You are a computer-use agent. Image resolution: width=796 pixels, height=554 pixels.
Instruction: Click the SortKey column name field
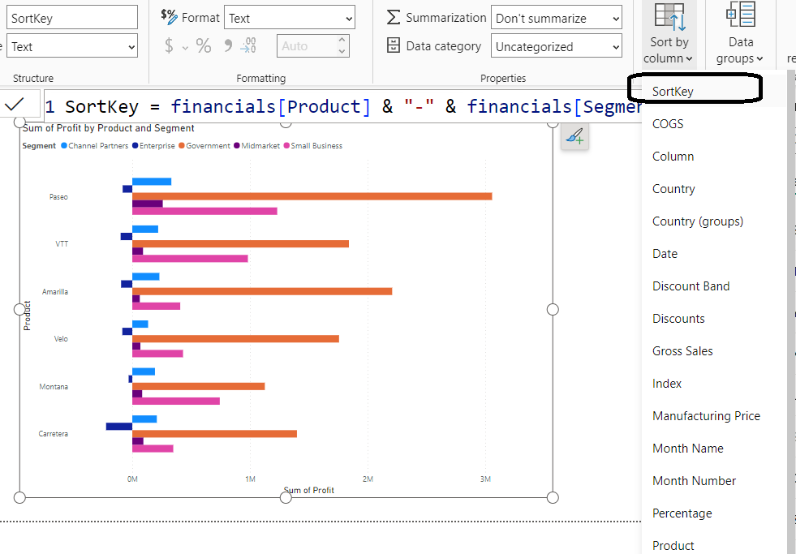tap(72, 18)
